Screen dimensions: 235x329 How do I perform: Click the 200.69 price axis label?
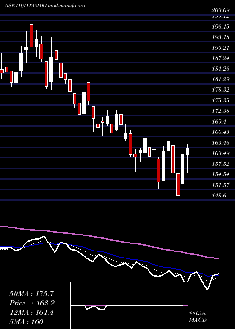pyautogui.click(x=221, y=10)
